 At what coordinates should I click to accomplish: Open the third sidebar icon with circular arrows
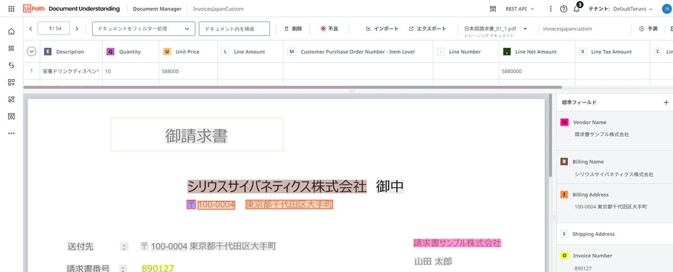11,65
